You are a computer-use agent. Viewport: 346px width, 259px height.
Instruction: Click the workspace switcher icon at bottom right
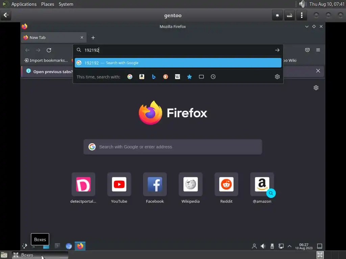(320, 255)
